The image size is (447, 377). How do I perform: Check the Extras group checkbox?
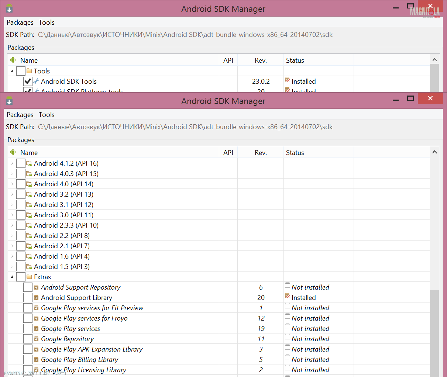coord(21,277)
